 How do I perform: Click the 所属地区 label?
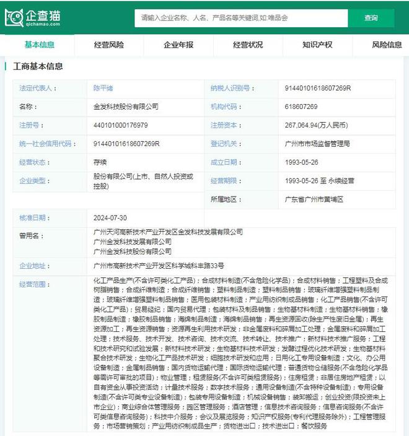(224, 199)
